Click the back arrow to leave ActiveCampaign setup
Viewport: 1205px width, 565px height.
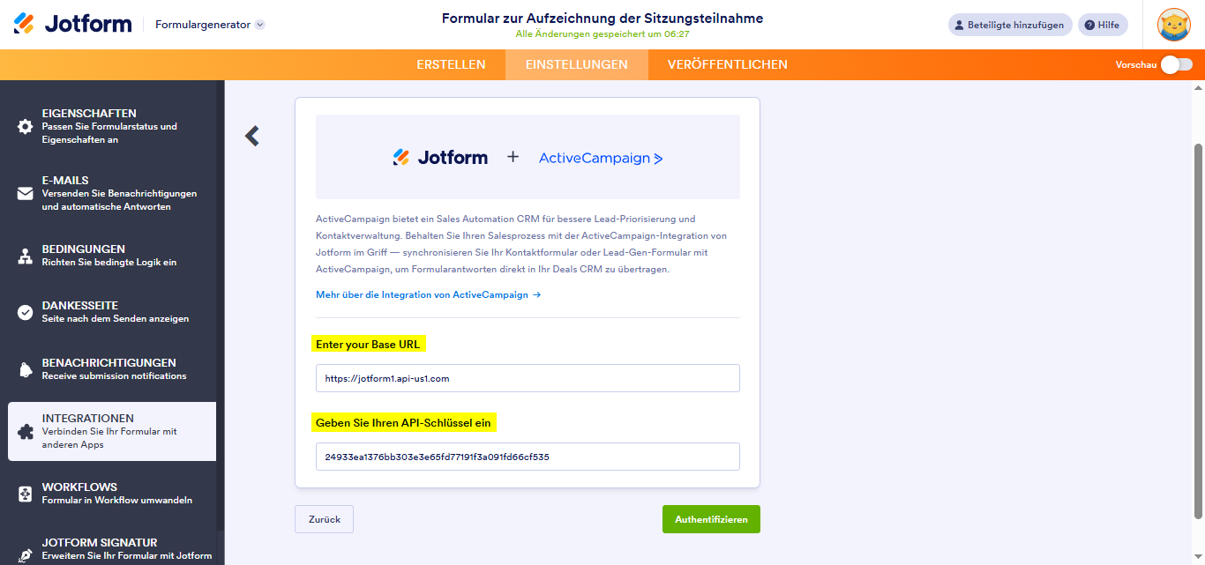(252, 137)
